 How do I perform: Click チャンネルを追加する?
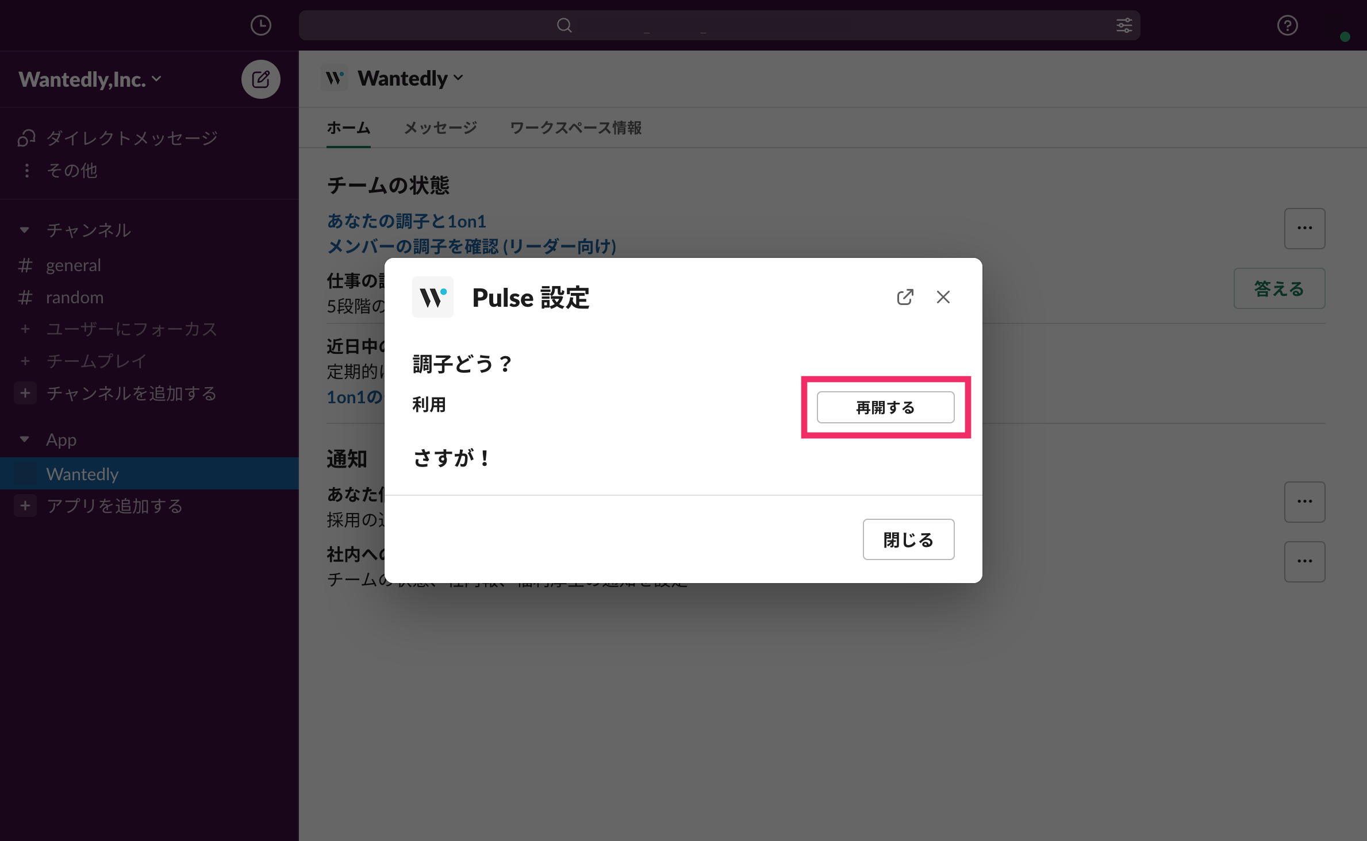132,394
